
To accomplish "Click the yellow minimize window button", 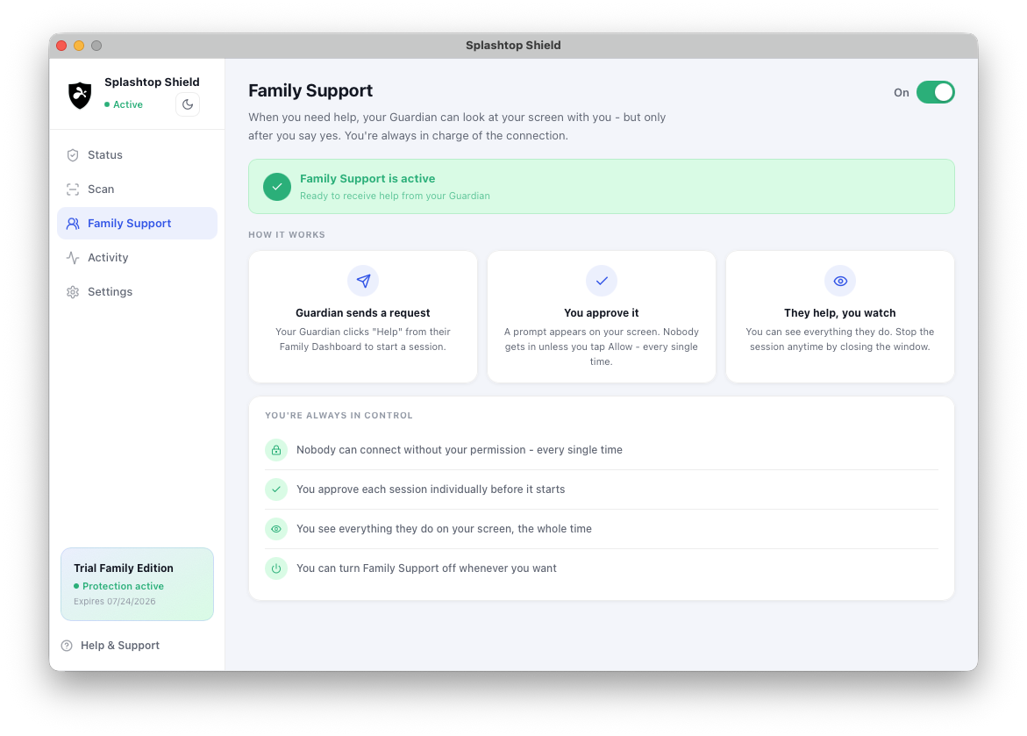I will point(79,46).
